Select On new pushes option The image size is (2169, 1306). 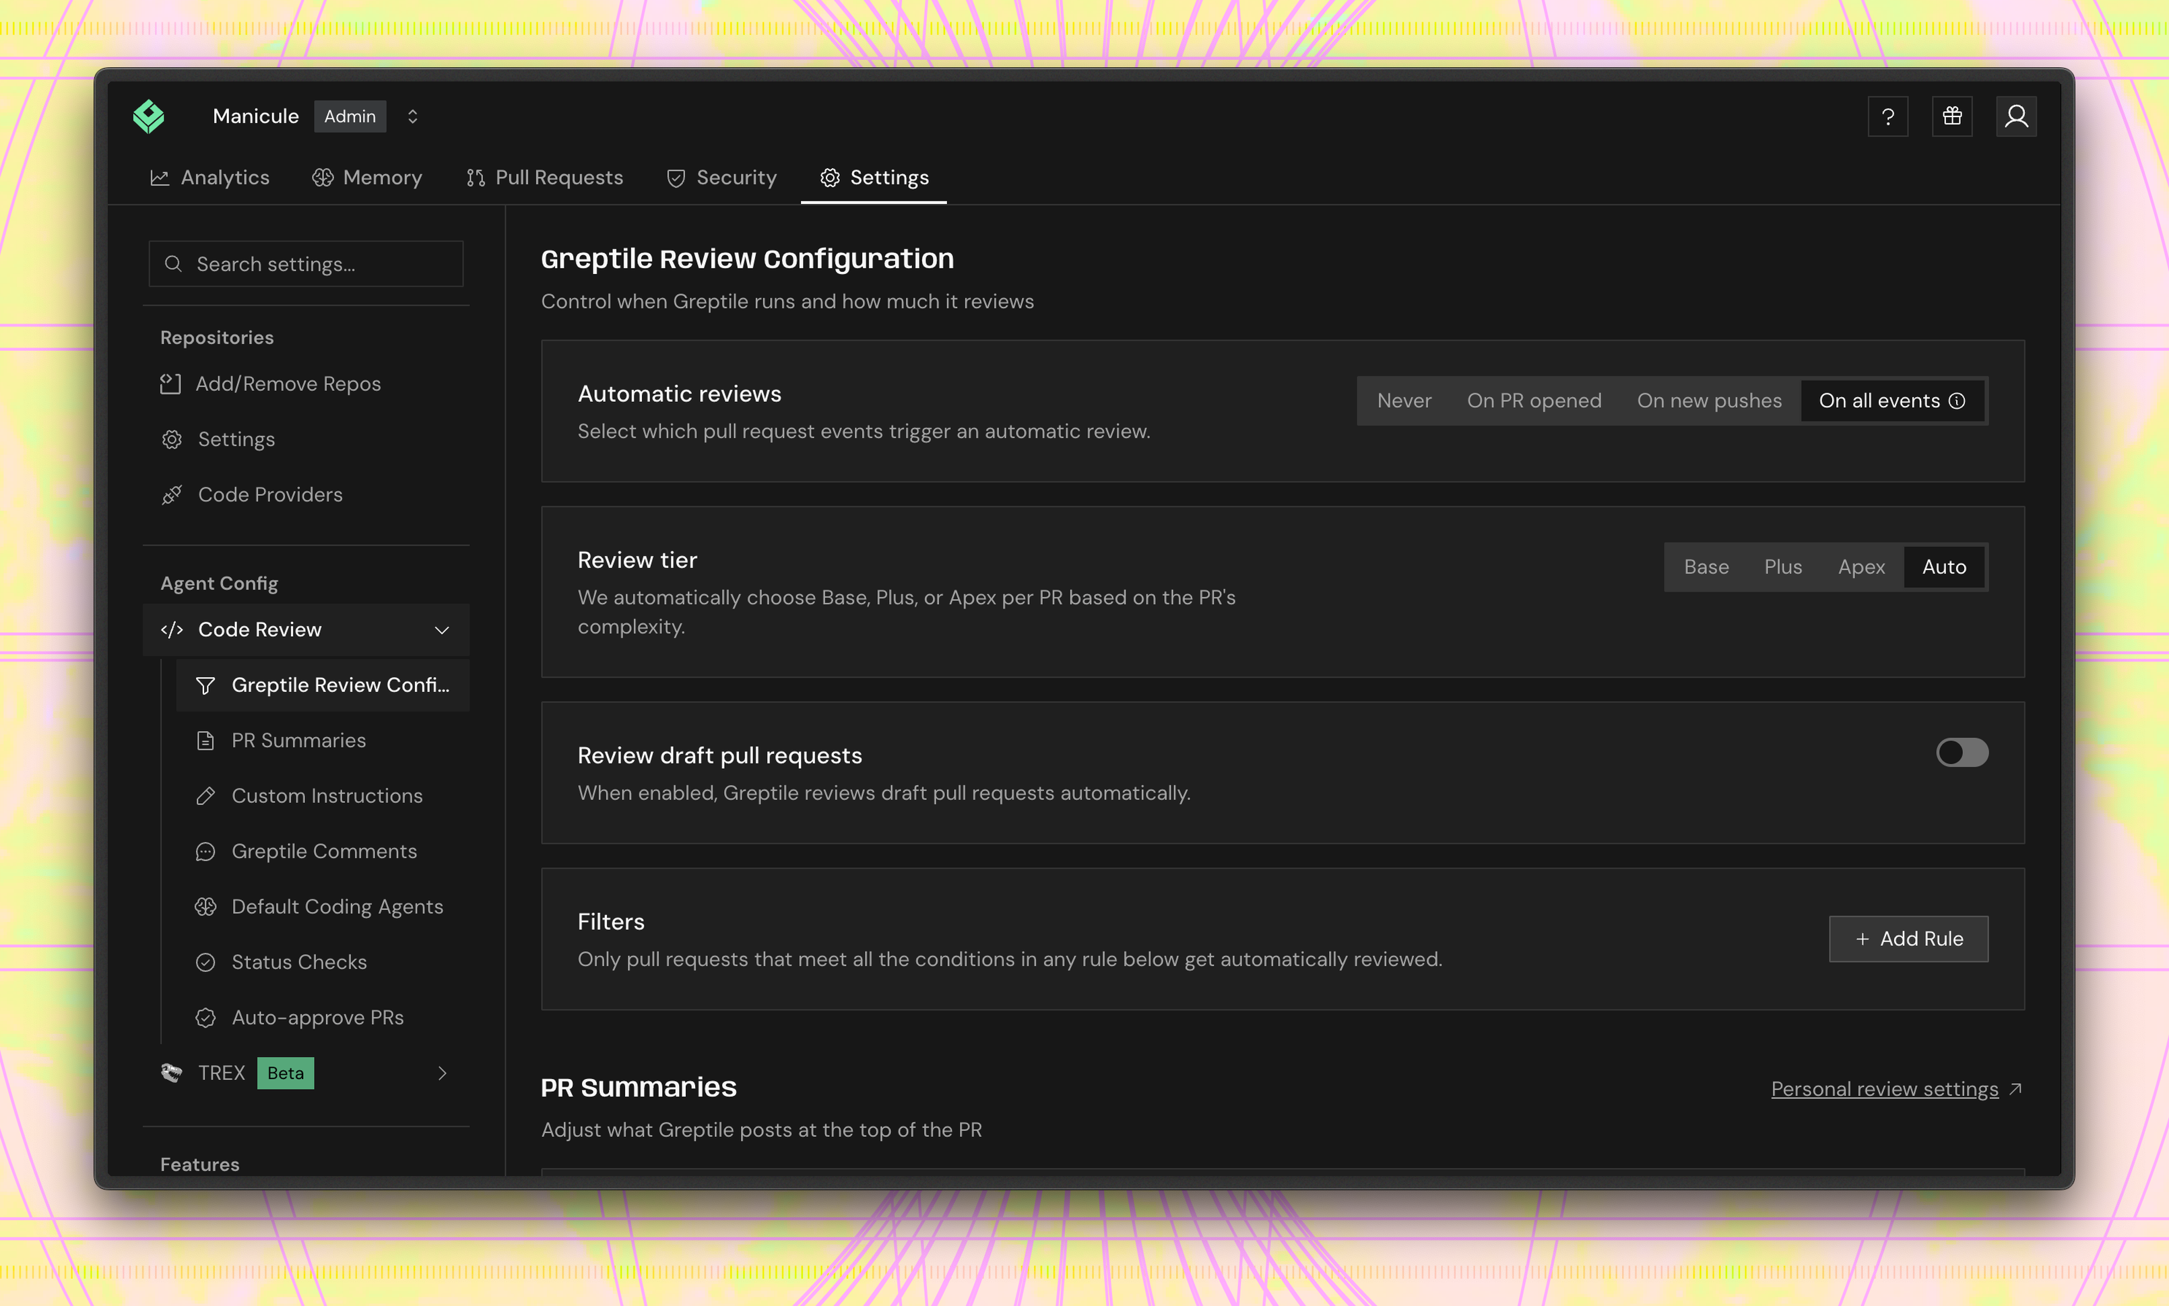tap(1710, 401)
